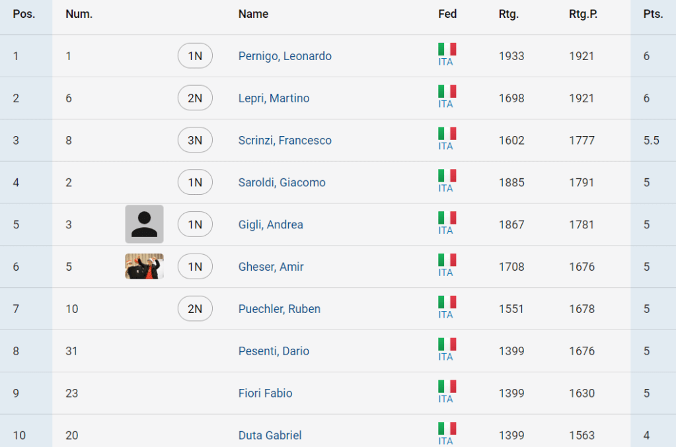Open player link Lepri, Martino

coord(274,98)
